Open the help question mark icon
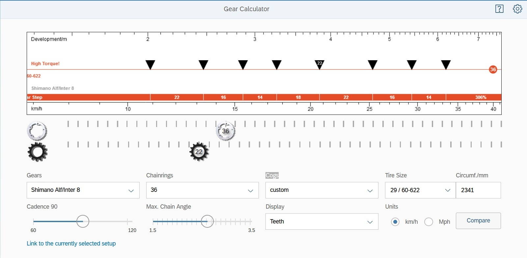This screenshot has width=527, height=258. 499,9
